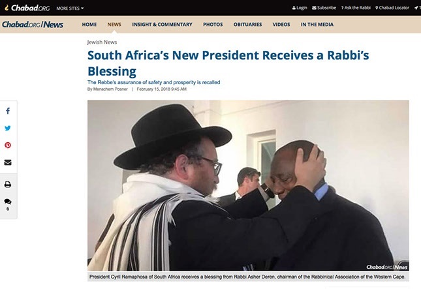Share article on Twitter

pyautogui.click(x=8, y=128)
